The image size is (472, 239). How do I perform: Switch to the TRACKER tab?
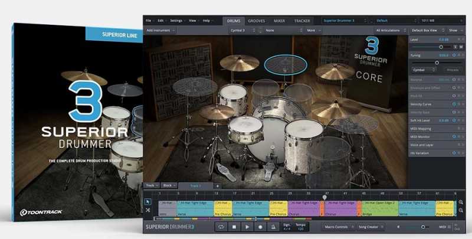tap(302, 21)
